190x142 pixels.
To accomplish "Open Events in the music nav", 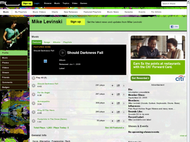I will [142, 12].
